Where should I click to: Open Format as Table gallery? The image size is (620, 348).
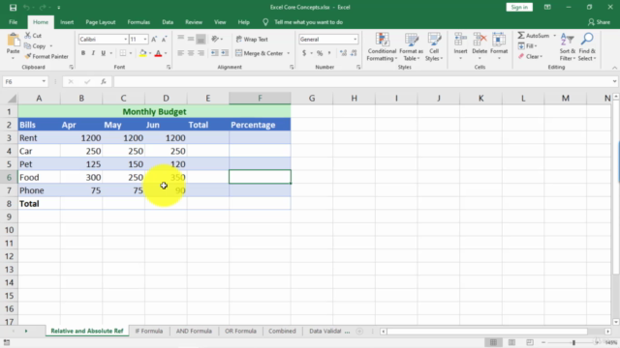[411, 47]
